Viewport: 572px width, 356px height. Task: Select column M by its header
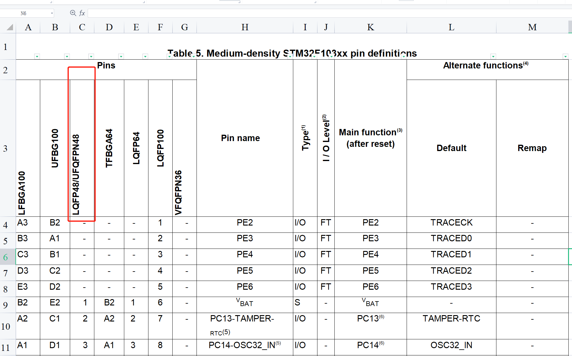point(532,27)
